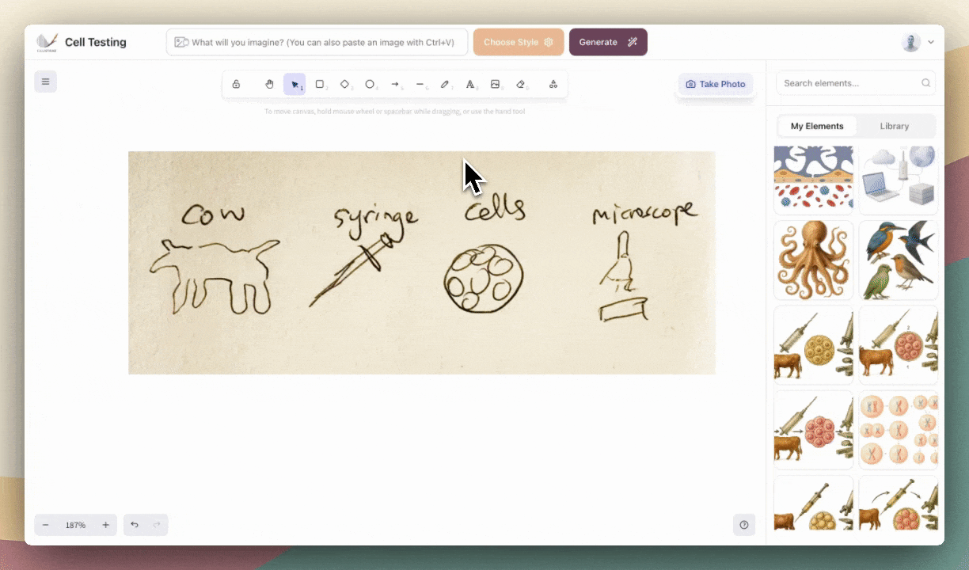The width and height of the screenshot is (969, 570).
Task: Switch to the Library tab
Action: 895,126
